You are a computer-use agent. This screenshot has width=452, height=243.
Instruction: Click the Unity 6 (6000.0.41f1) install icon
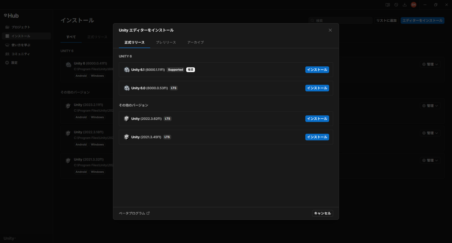click(x=68, y=65)
